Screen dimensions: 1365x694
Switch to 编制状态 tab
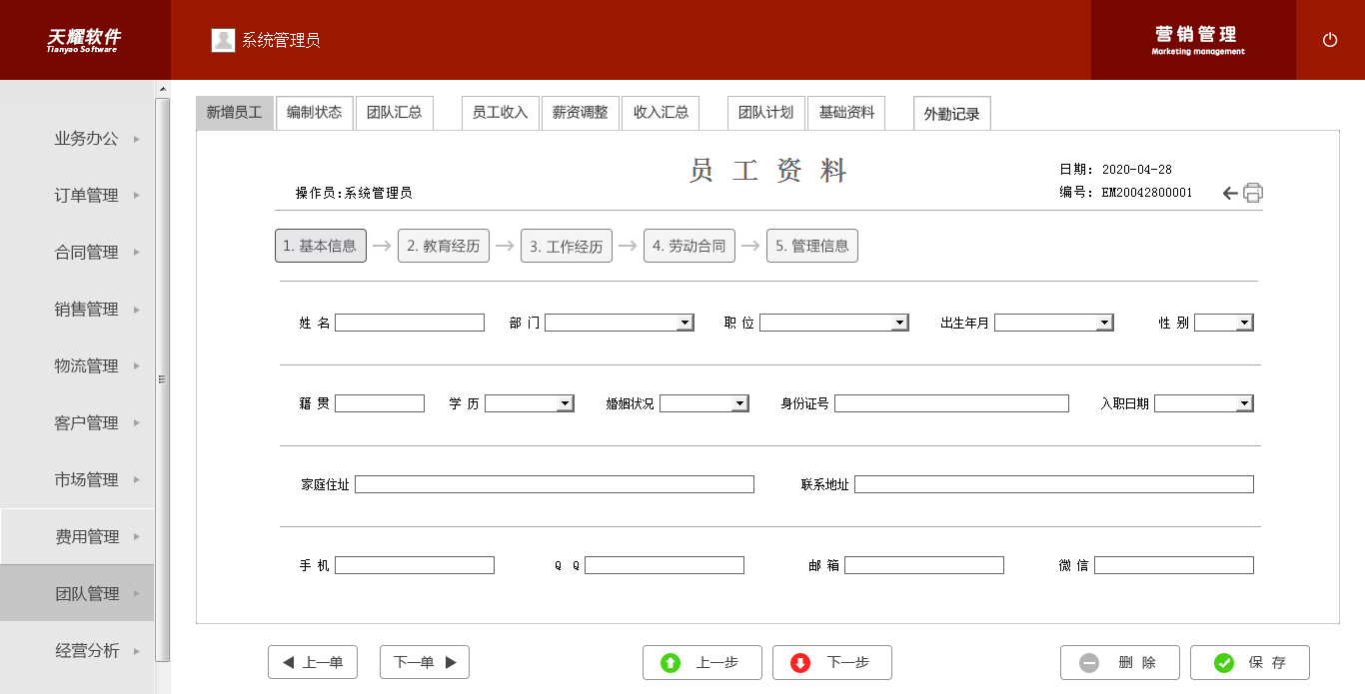click(x=315, y=113)
